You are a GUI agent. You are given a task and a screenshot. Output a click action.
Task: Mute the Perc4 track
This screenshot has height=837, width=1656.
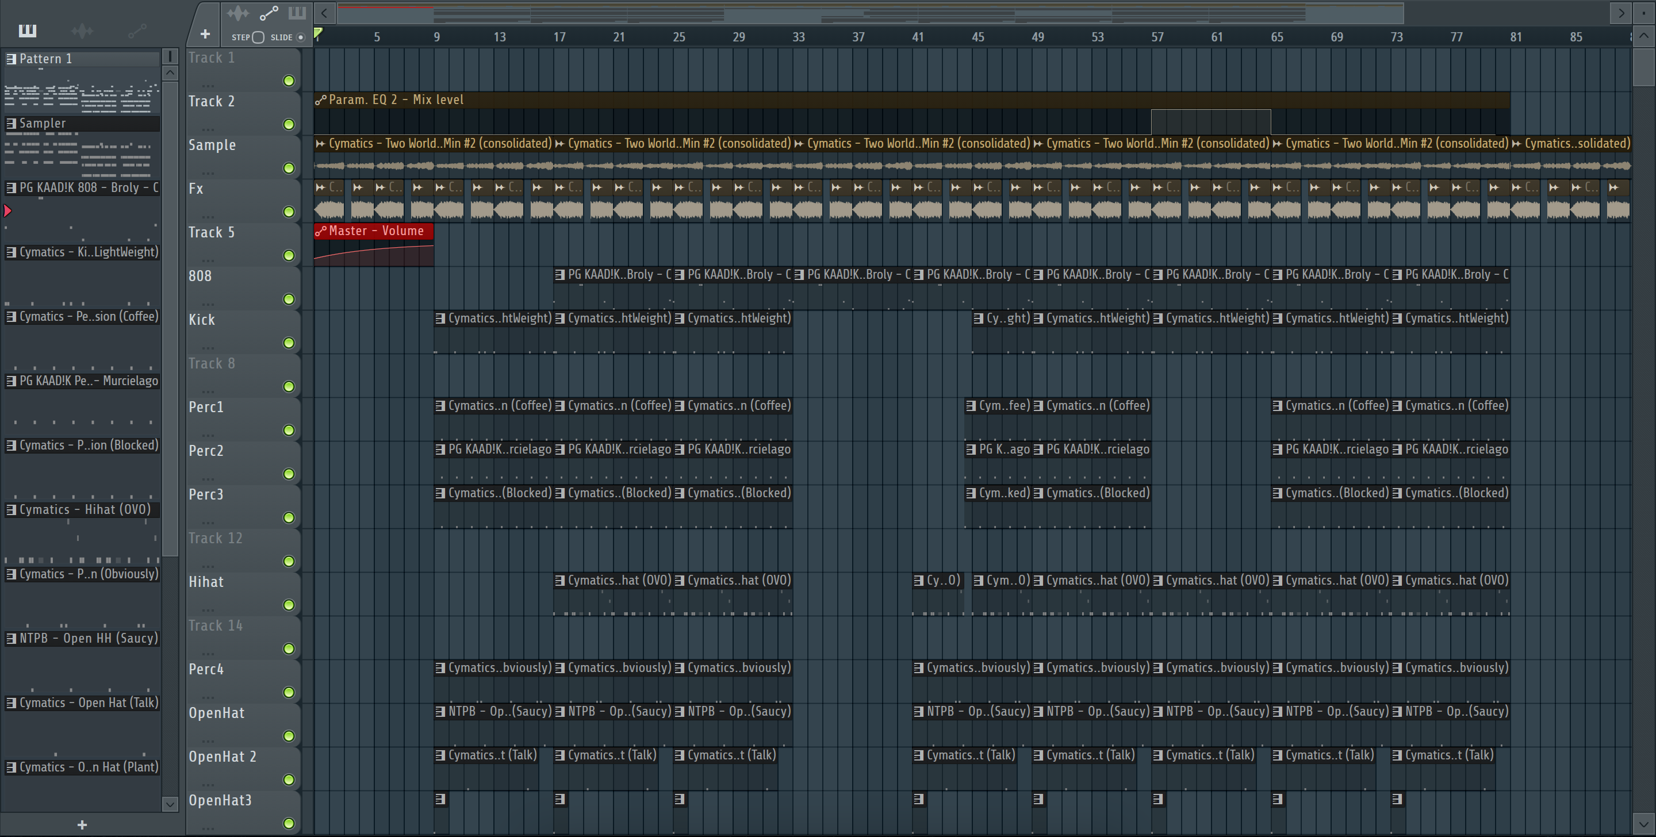(x=289, y=693)
